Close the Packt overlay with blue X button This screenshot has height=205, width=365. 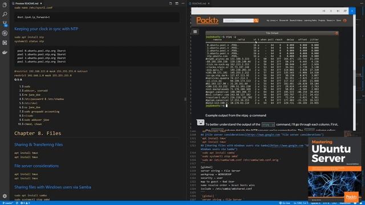[352, 11]
